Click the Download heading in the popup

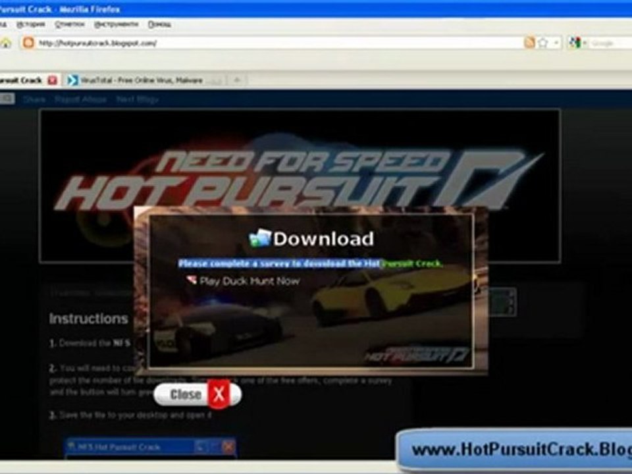coord(324,238)
